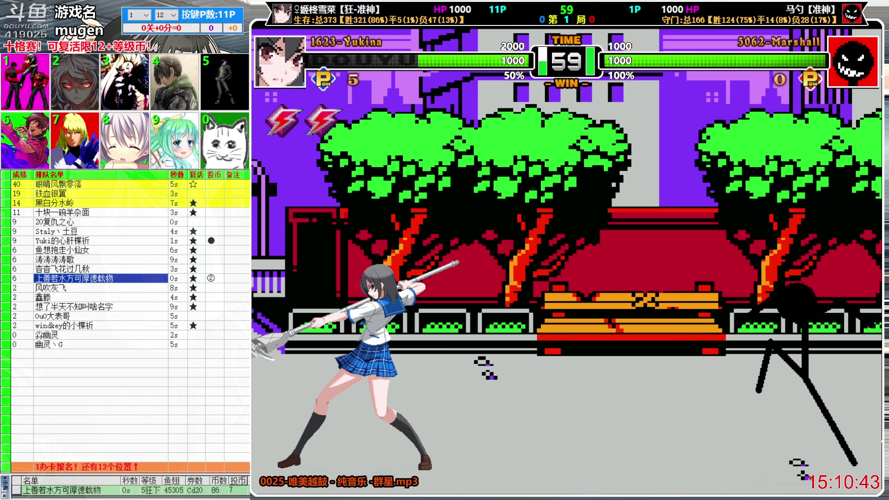The width and height of the screenshot is (889, 500).
Task: Choose character portrait slot 4
Action: tap(175, 81)
